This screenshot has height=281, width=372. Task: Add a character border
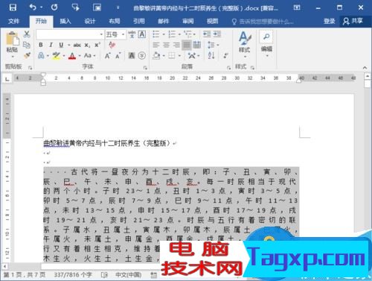(x=142, y=34)
